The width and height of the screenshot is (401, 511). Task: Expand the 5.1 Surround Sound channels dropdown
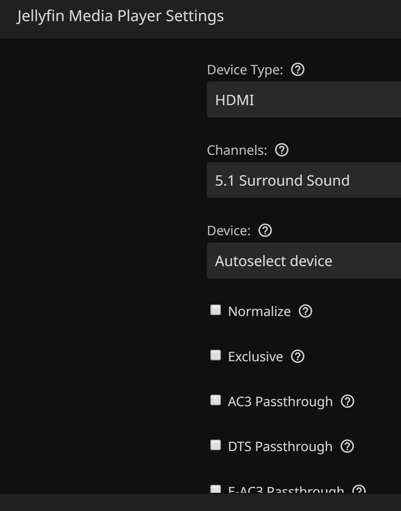coord(304,180)
